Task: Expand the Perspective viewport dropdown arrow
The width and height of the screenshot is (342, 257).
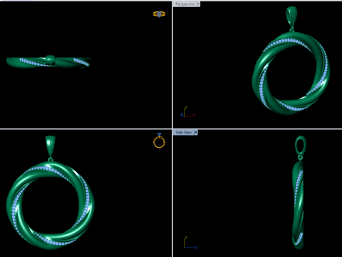Action: [x=199, y=4]
